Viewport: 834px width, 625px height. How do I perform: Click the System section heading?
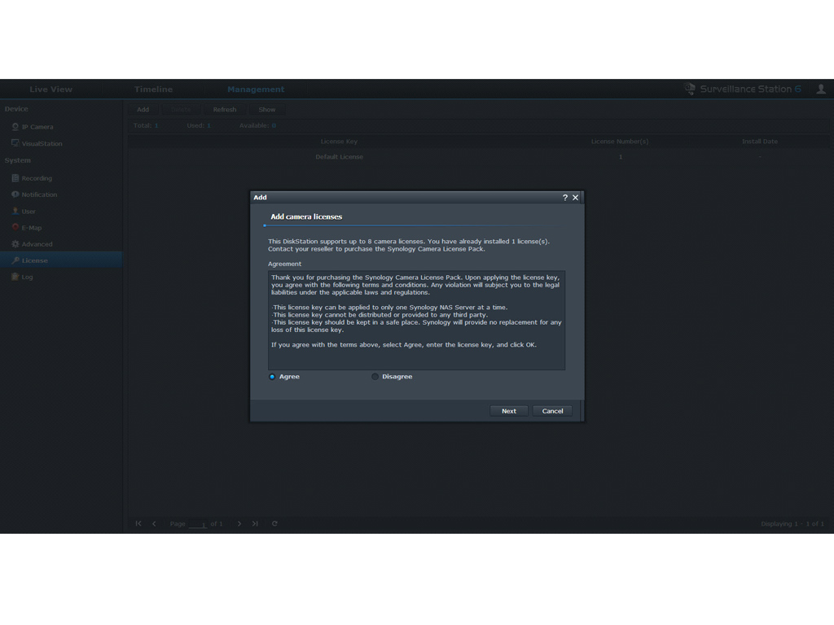pyautogui.click(x=18, y=160)
